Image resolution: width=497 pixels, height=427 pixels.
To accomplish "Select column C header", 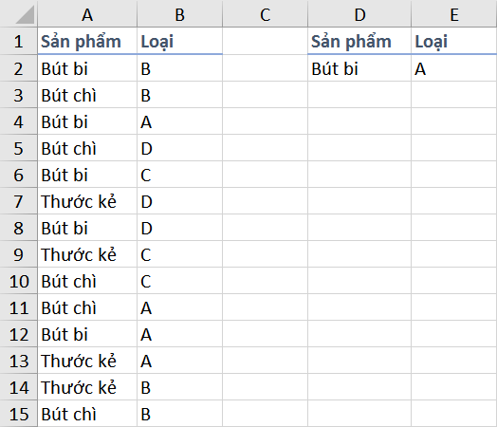I will 265,13.
